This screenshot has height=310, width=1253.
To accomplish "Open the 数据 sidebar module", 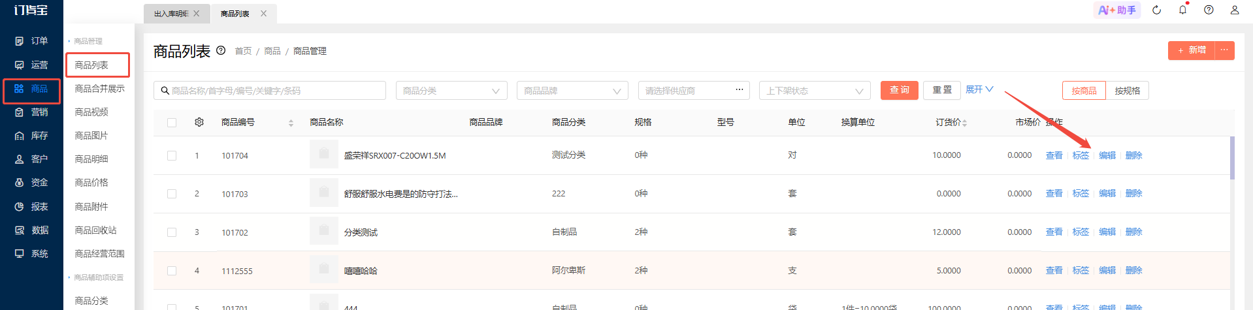I will (31, 230).
